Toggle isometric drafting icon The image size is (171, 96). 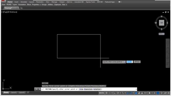tap(123, 93)
